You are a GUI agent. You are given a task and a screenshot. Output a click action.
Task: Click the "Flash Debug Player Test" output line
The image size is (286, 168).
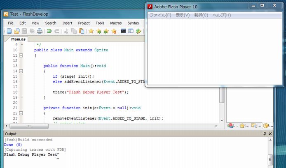pyautogui.click(x=30, y=154)
